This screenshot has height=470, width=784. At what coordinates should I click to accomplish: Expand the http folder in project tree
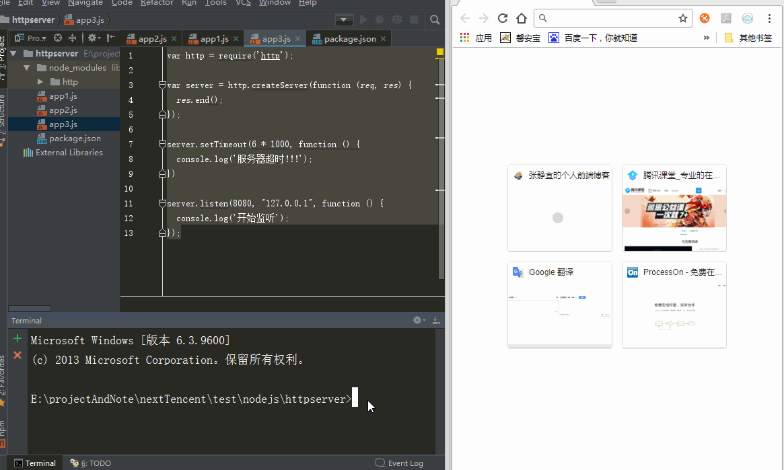(41, 82)
